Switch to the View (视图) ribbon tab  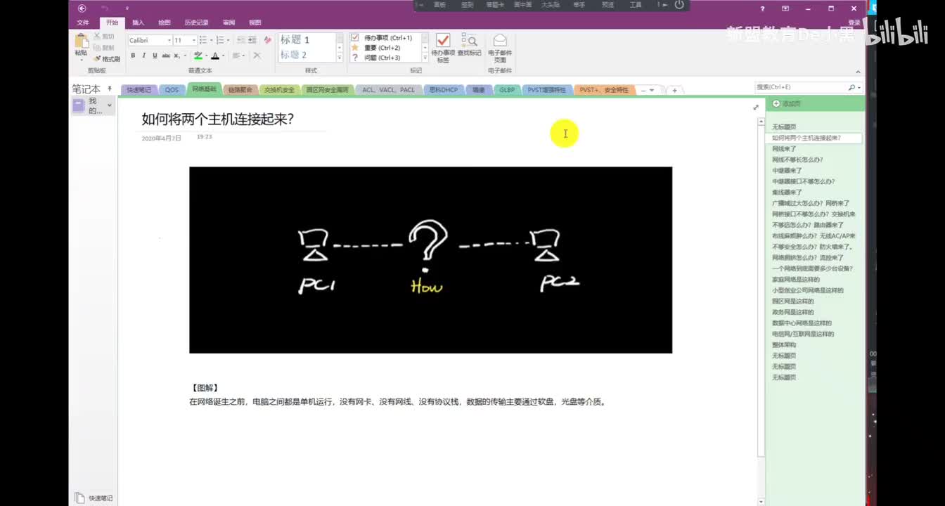(255, 22)
